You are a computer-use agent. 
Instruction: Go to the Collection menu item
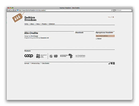click(x=52, y=24)
